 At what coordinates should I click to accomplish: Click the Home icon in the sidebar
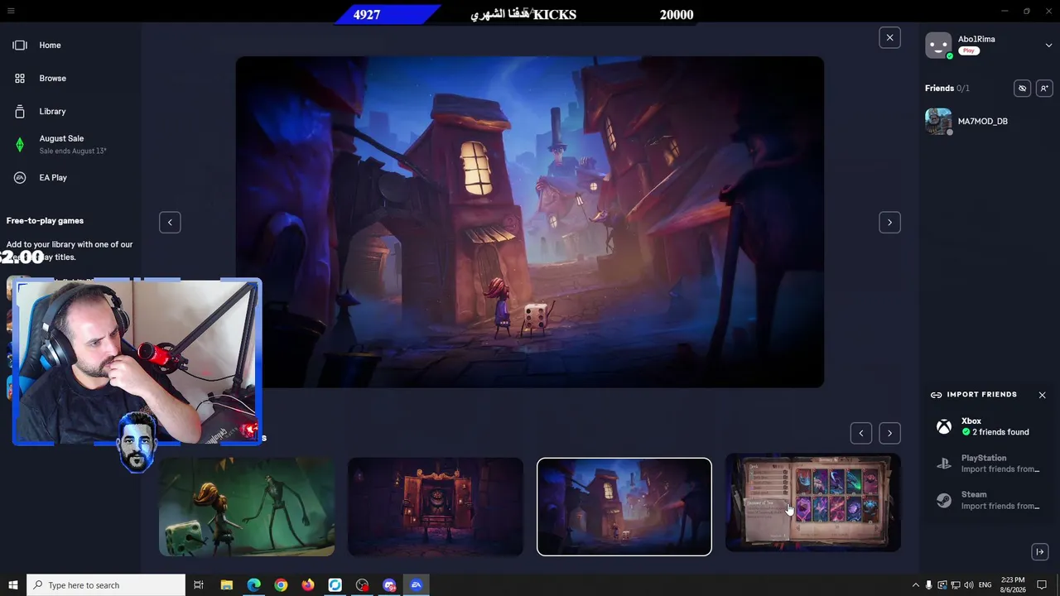pos(20,46)
